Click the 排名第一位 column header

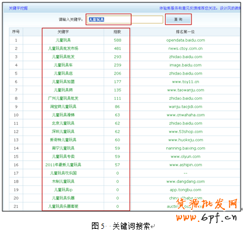point(185,32)
